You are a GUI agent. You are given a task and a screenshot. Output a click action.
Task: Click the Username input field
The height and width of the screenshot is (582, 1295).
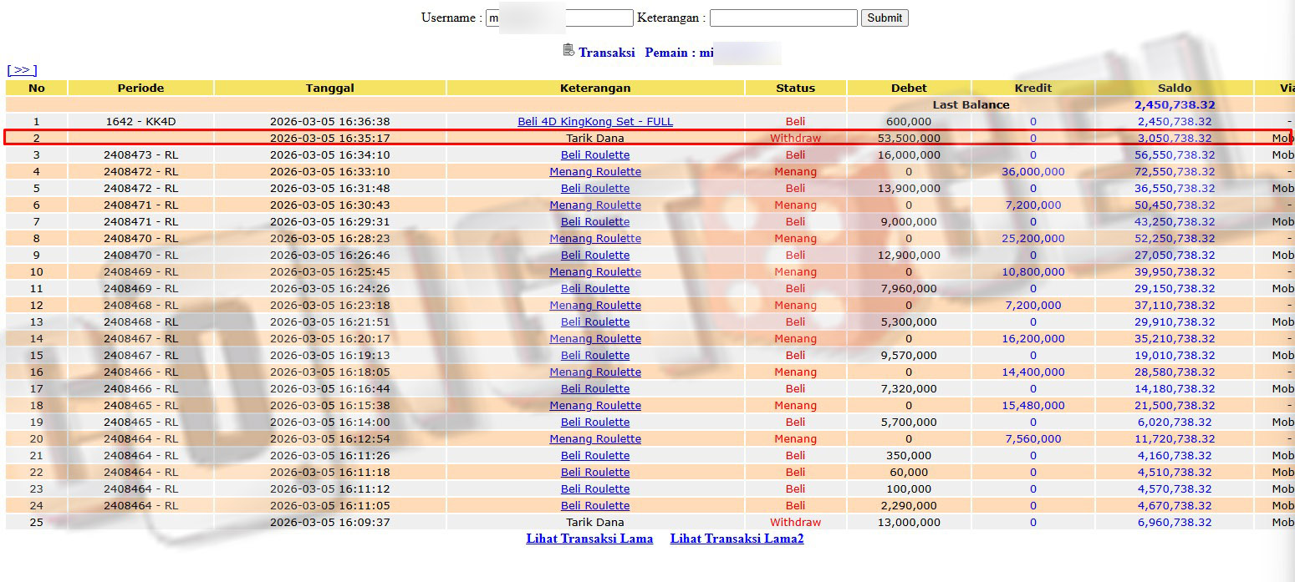click(x=559, y=18)
